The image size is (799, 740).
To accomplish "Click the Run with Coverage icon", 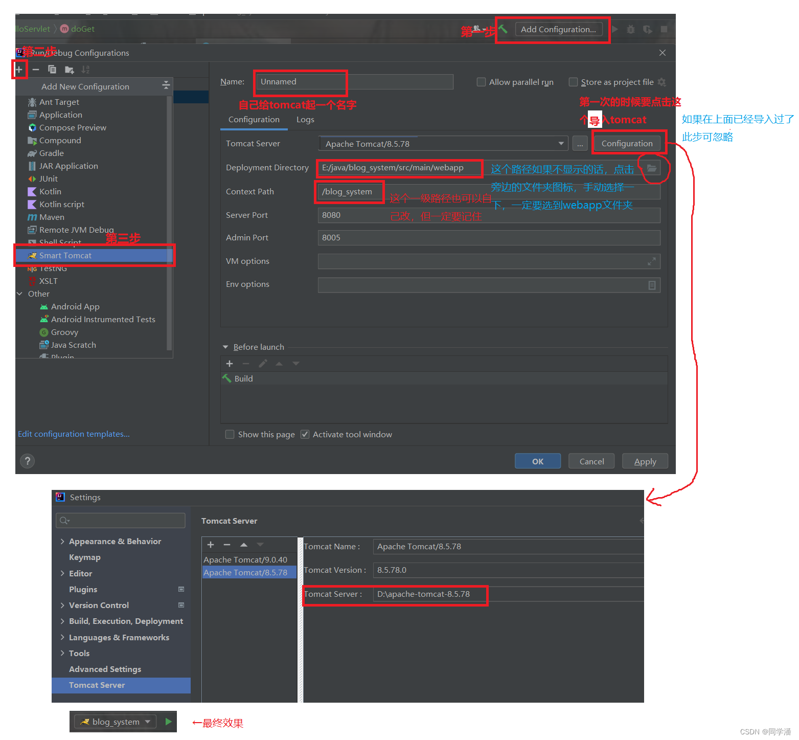I will [647, 29].
